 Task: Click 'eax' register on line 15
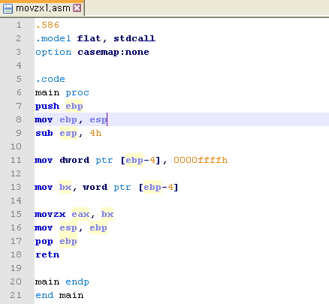click(80, 214)
